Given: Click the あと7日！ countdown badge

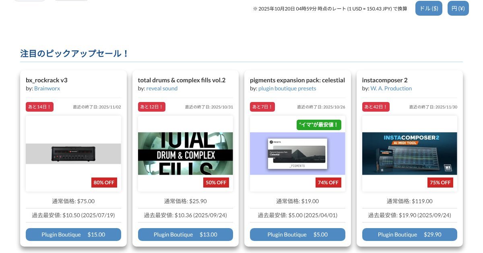Looking at the screenshot, I should (x=262, y=107).
